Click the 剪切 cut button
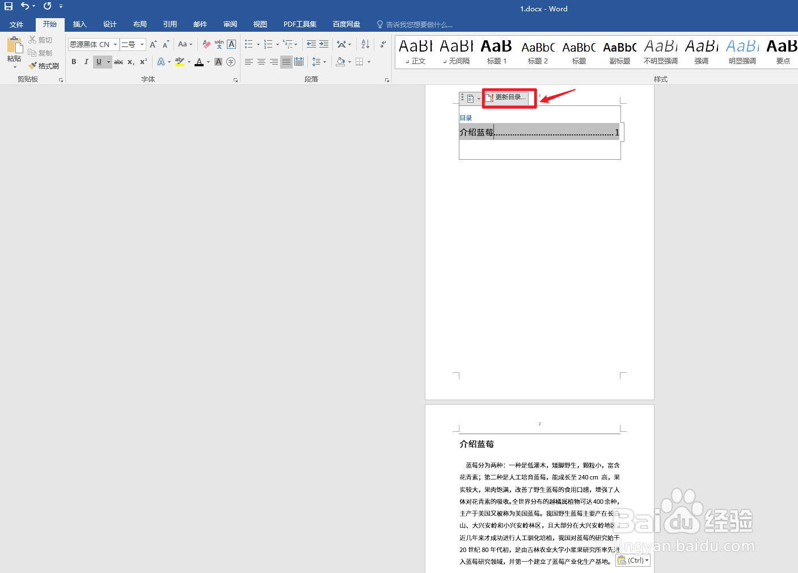This screenshot has height=573, width=798. click(40, 40)
